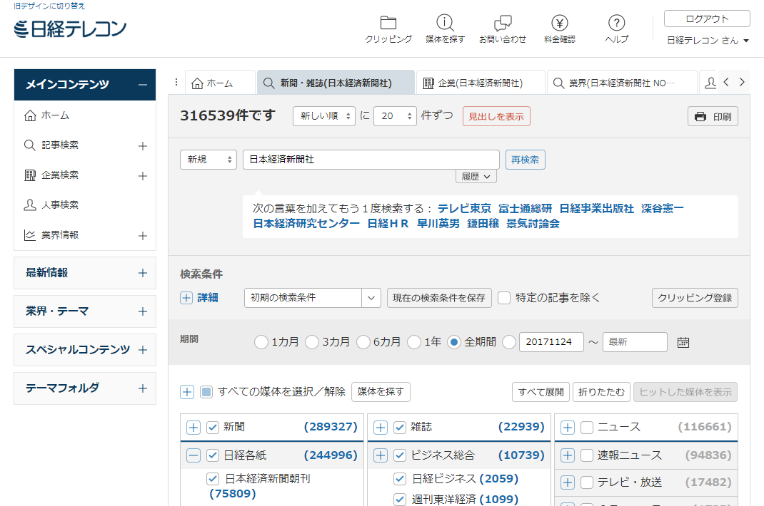Expand the スペシャルコンテンツ section
Screen dimensions: 764x506
(x=142, y=350)
